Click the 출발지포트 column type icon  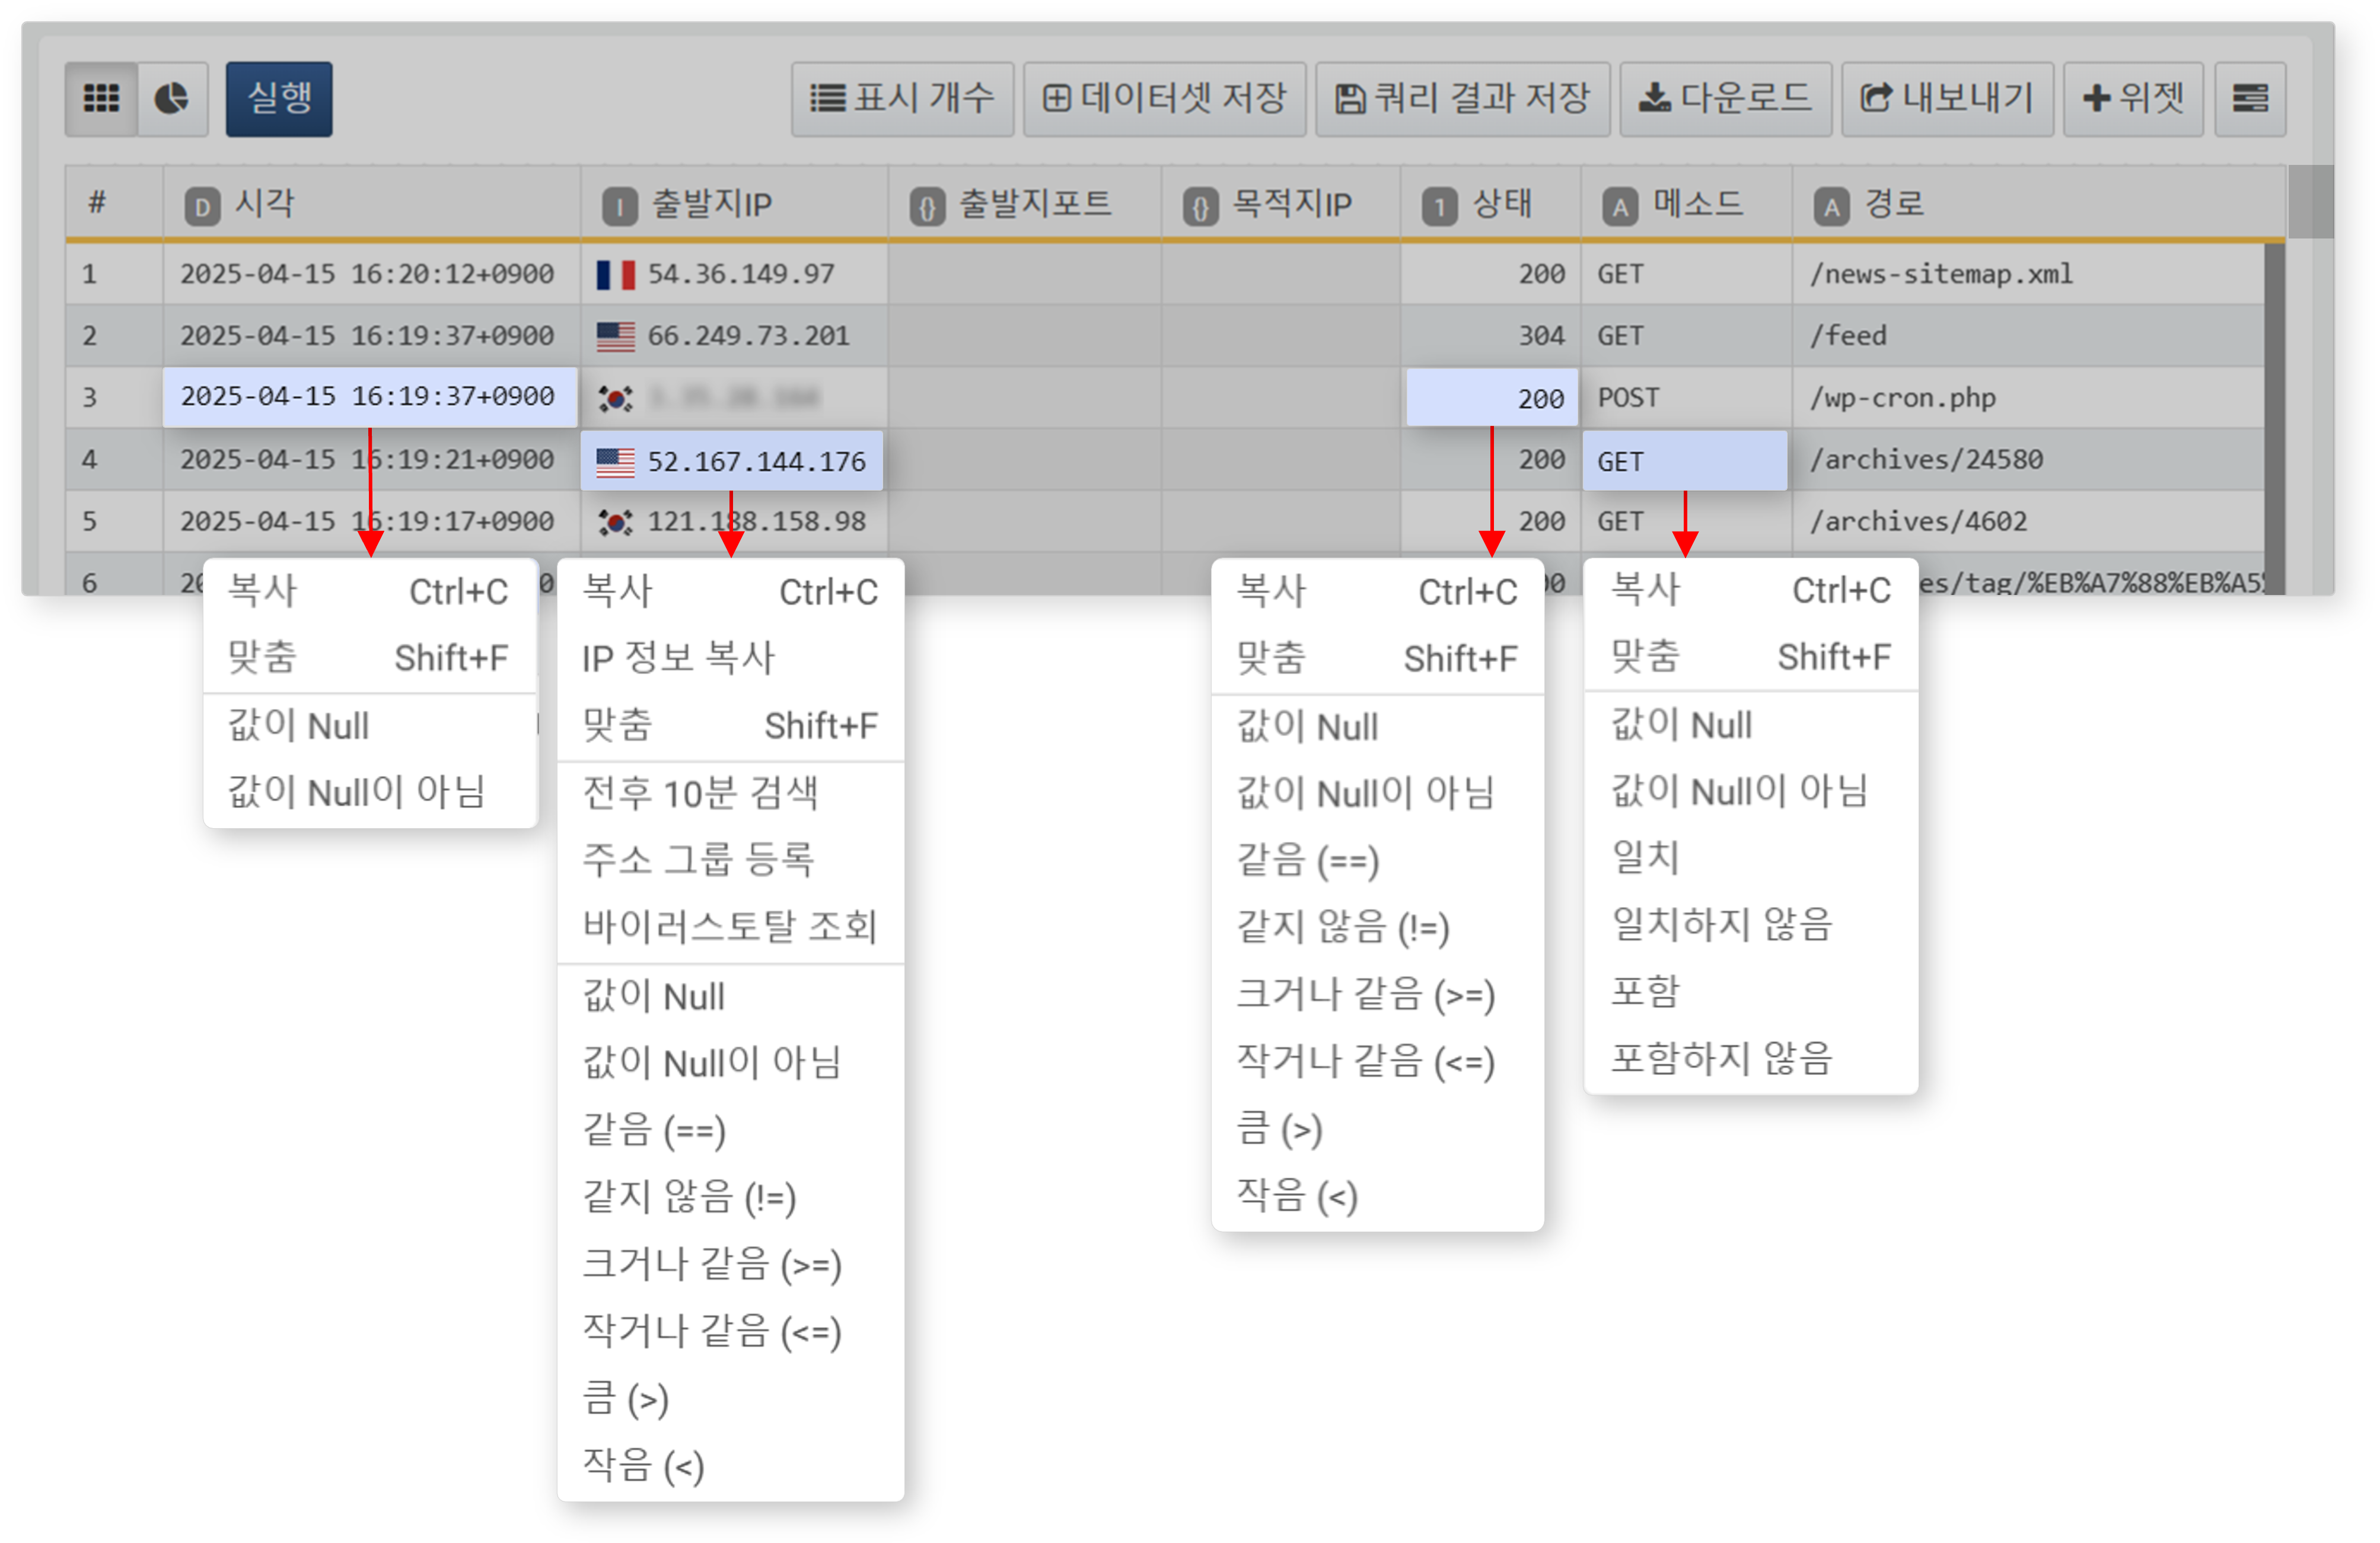pos(927,207)
